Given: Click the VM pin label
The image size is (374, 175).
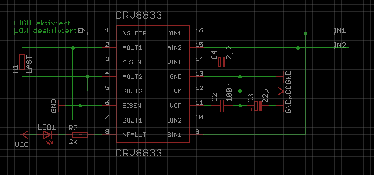Looking at the screenshot, I should tap(178, 91).
